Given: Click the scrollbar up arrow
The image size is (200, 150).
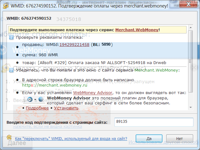Looking at the screenshot, I should point(191,27).
